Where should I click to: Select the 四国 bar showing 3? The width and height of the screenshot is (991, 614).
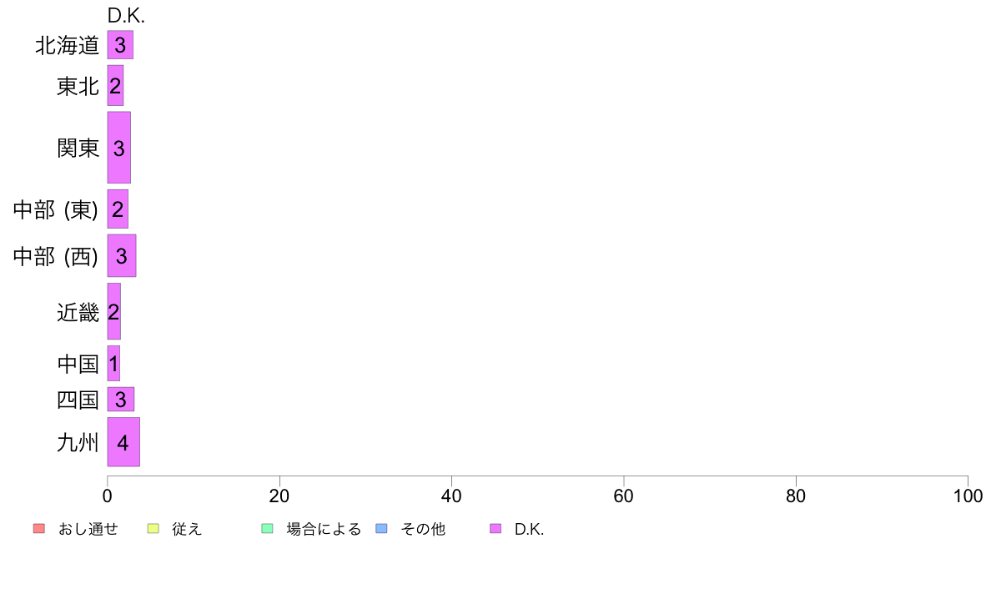click(121, 399)
